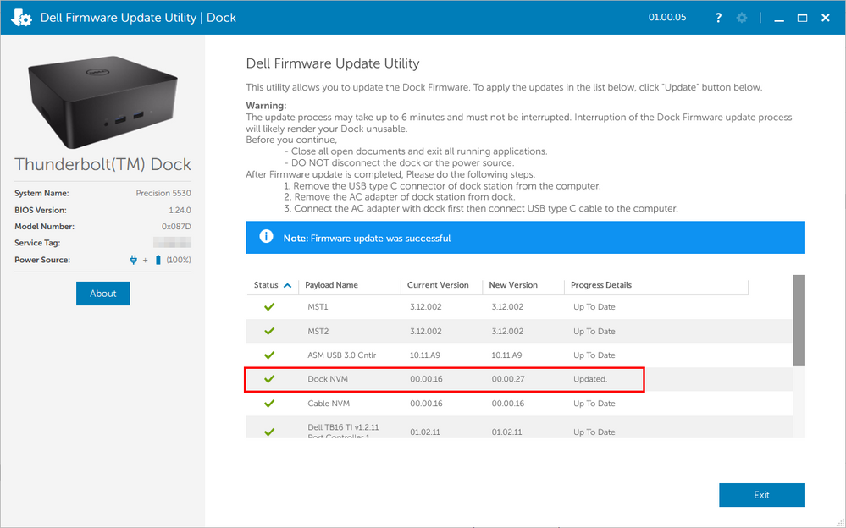
Task: Click the green checkmark for Cable NVM
Action: (x=269, y=404)
